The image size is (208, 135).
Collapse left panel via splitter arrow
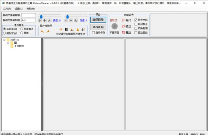(42, 84)
